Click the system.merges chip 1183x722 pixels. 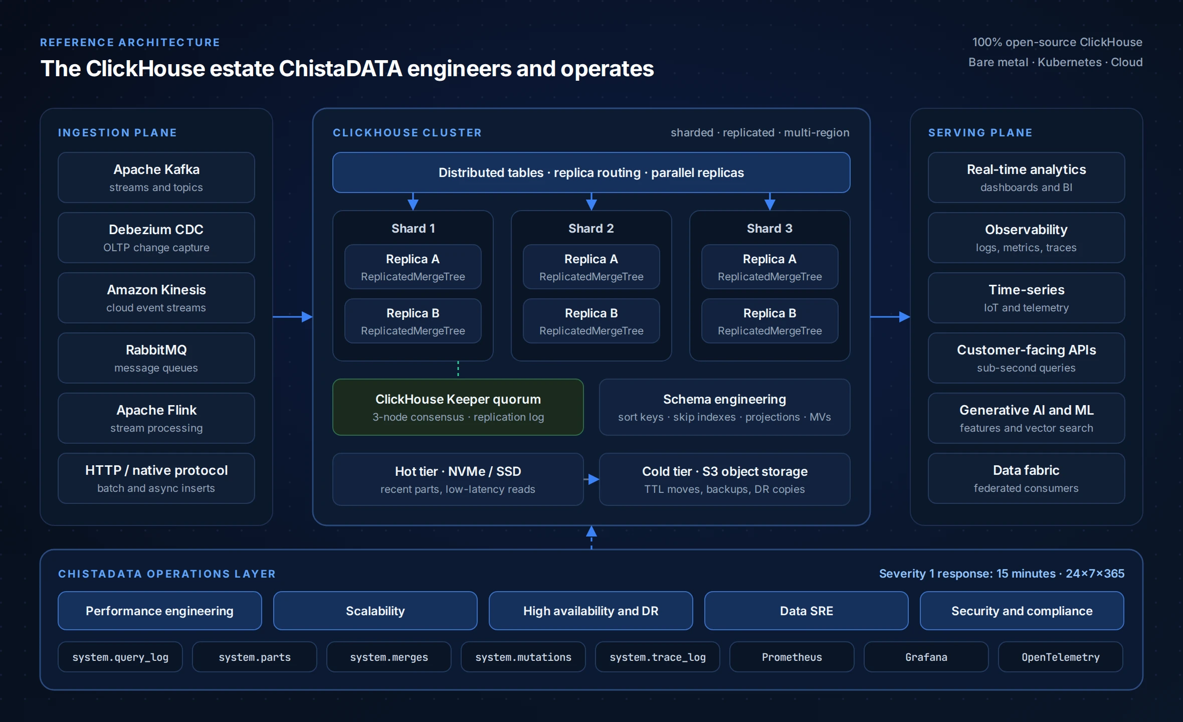coord(389,657)
